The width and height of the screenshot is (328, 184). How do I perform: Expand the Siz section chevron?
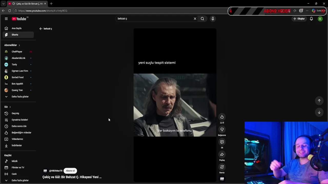(10, 107)
